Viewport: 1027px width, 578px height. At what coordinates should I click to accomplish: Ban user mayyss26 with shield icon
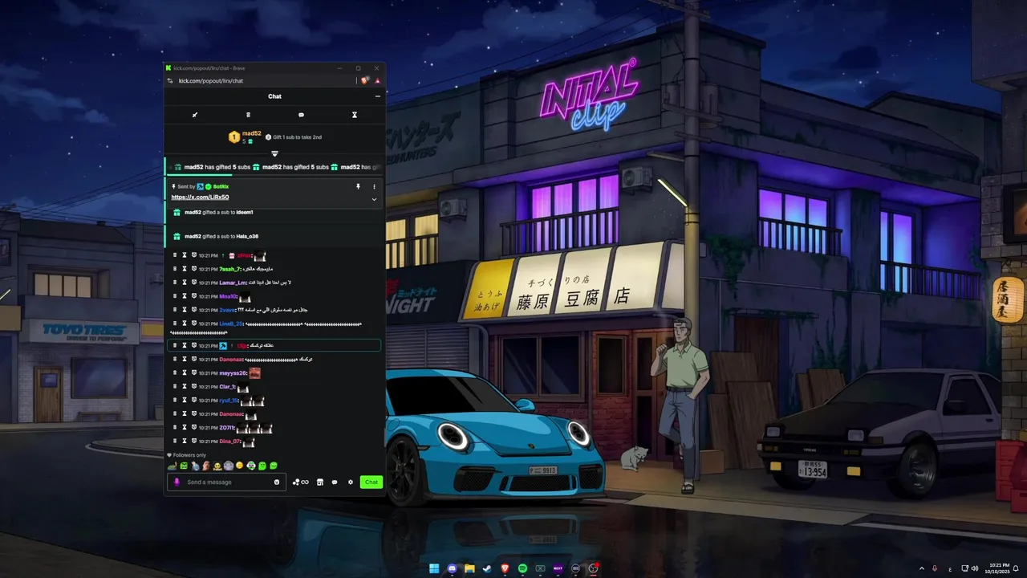click(194, 373)
